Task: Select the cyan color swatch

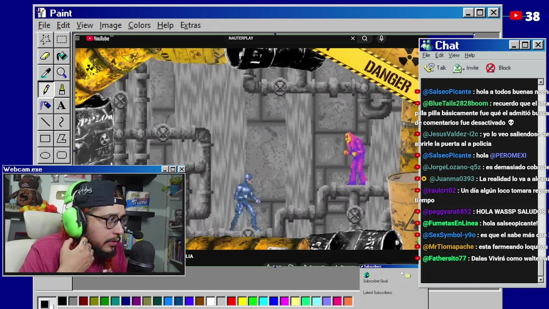Action: 263,302
